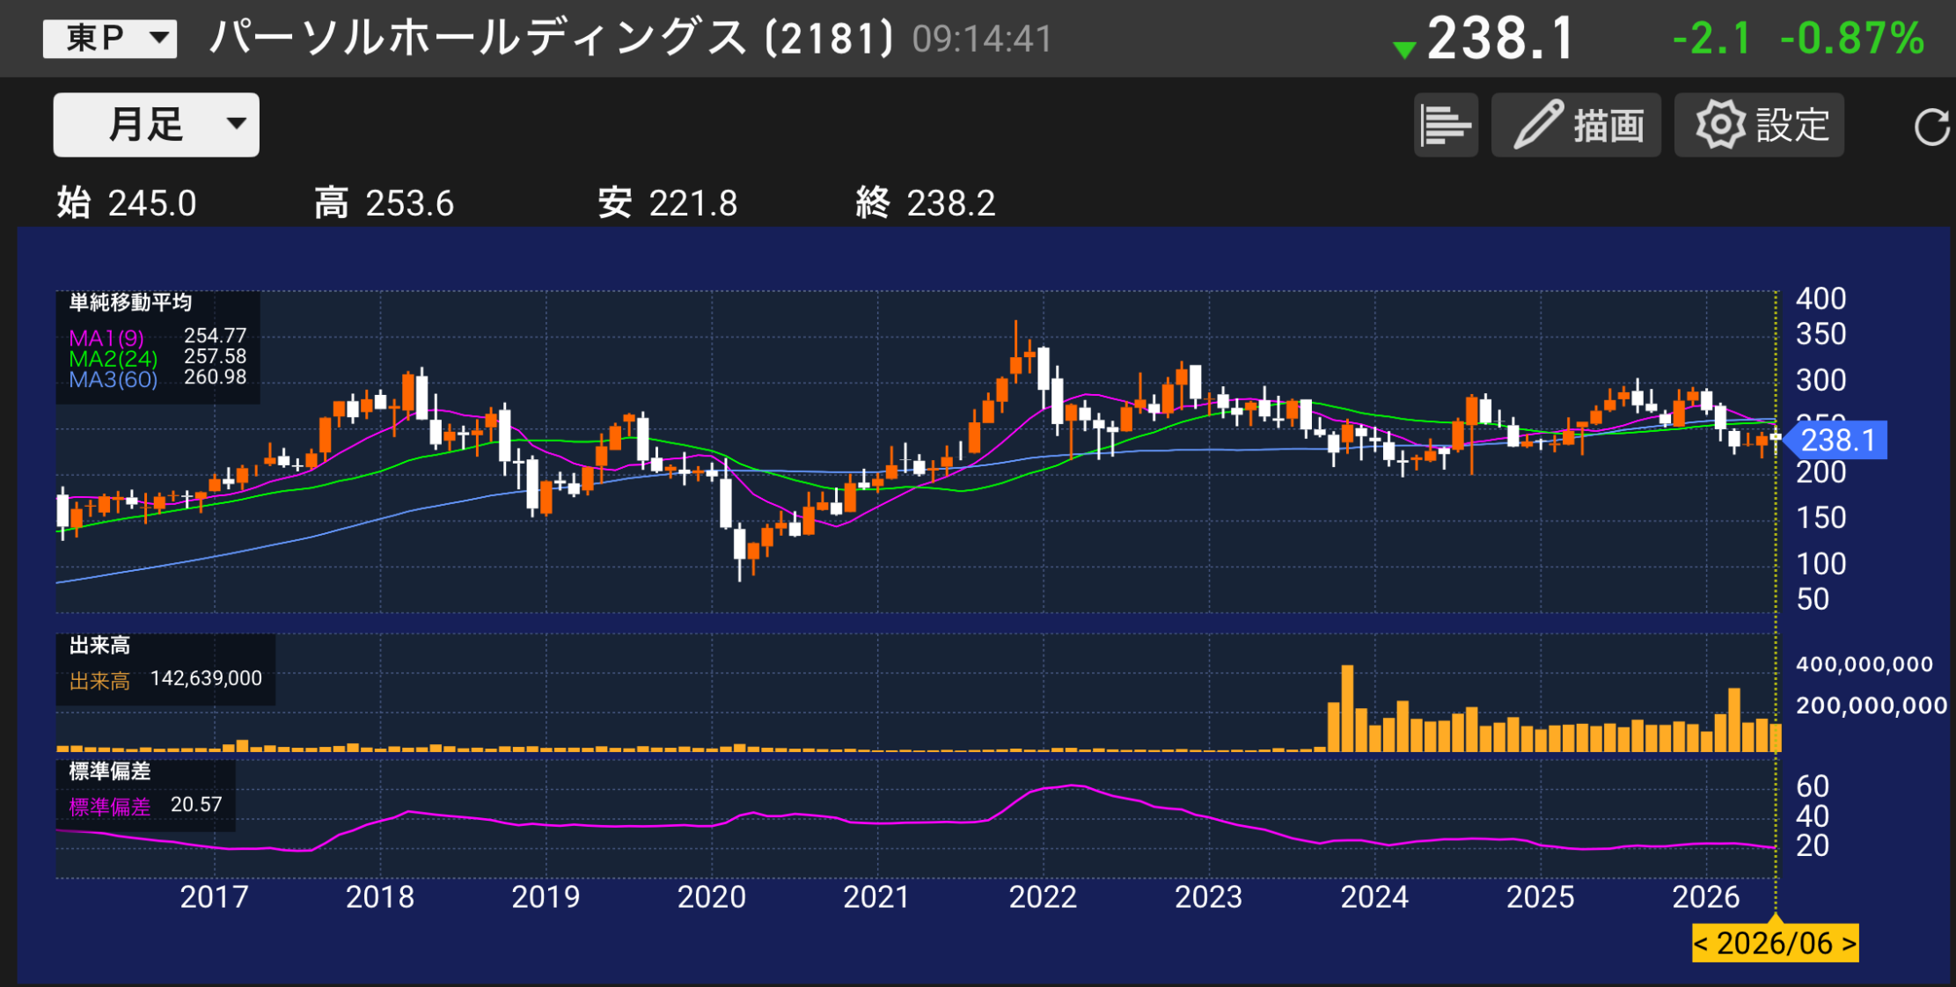
Task: Click the 単純移動平均 indicator title
Action: (x=130, y=303)
